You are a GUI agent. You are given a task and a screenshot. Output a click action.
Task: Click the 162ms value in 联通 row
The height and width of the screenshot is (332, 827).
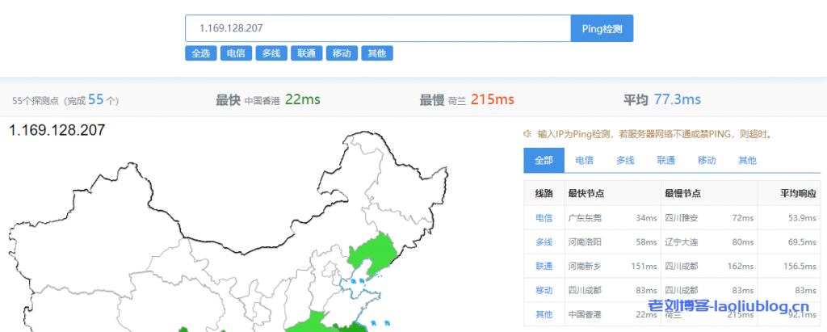(741, 267)
